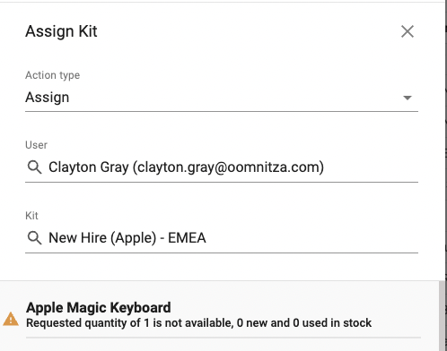Click the Action type field label
The height and width of the screenshot is (351, 447).
pos(53,75)
